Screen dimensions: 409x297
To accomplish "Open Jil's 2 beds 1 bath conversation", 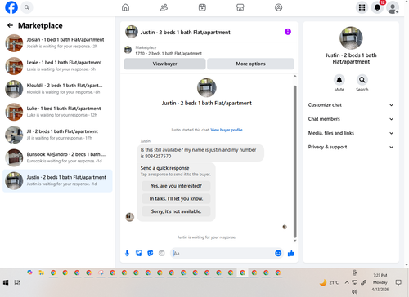I will (57, 135).
